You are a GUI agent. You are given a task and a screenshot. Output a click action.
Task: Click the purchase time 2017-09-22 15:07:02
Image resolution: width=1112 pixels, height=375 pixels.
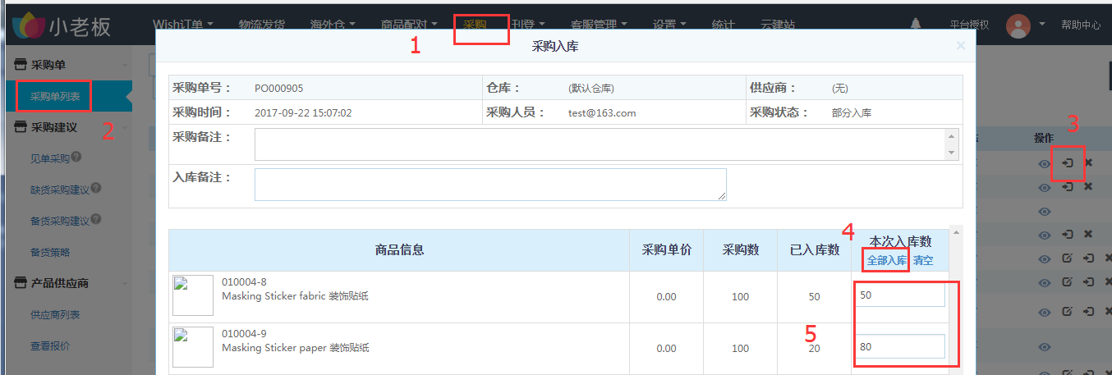tap(303, 112)
